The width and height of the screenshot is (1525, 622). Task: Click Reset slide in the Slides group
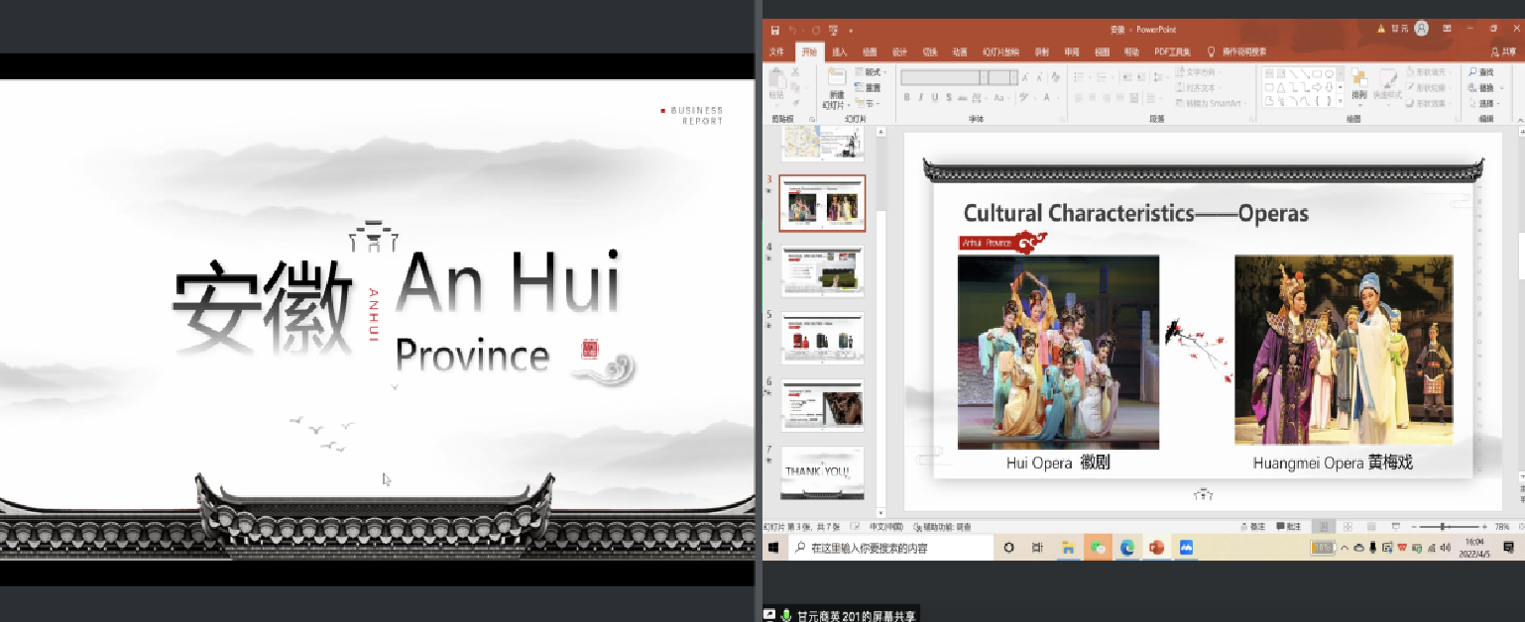point(867,87)
